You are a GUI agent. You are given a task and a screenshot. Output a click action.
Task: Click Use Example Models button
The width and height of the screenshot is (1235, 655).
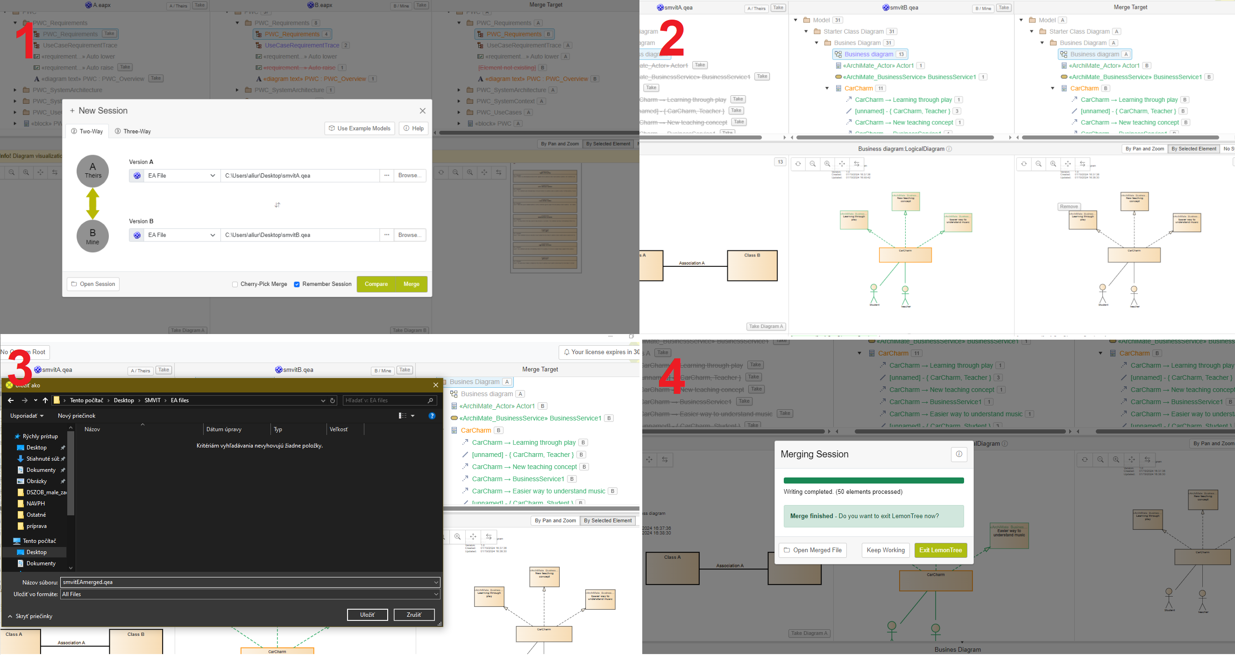tap(360, 128)
